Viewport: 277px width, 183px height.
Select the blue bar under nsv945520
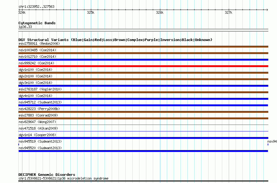click(143, 151)
